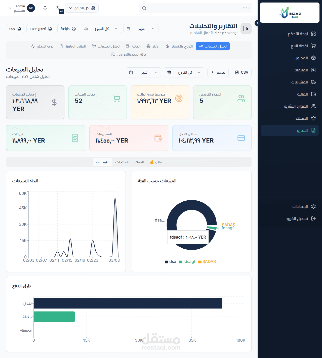Open الموارد البشرية people icon in sidebar
The image size is (322, 358).
313,106
